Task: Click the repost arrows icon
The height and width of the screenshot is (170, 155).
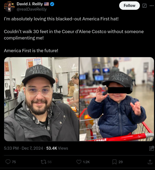Action: [x=44, y=162]
